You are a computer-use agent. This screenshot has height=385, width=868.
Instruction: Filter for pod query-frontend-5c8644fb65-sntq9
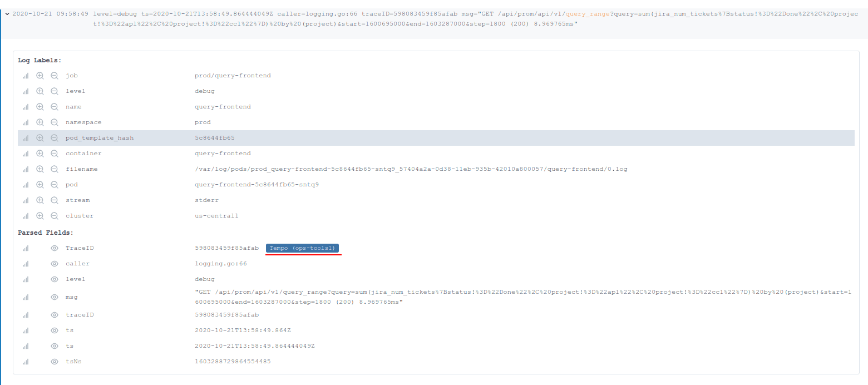(x=40, y=185)
